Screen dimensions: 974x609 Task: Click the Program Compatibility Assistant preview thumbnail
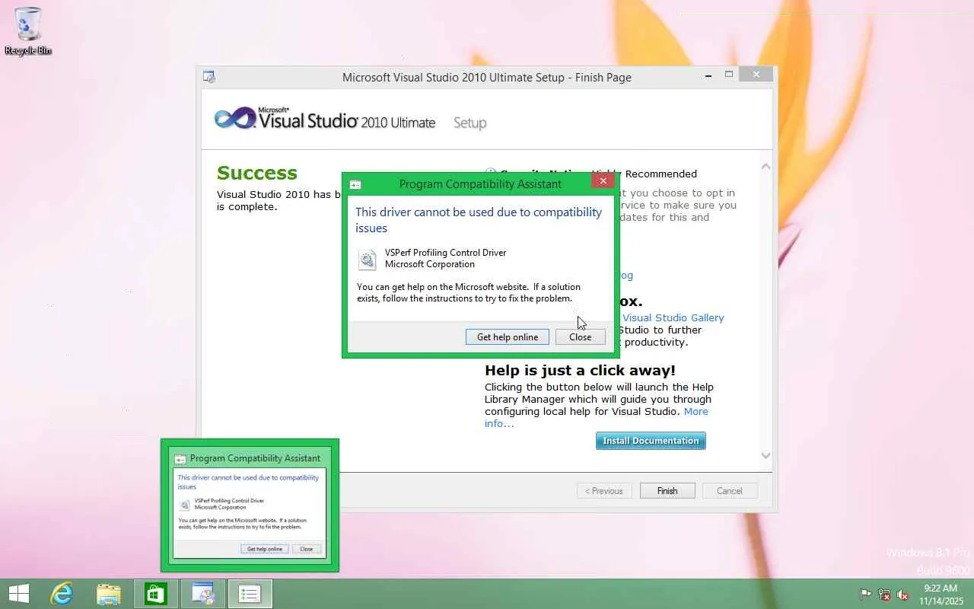(250, 505)
